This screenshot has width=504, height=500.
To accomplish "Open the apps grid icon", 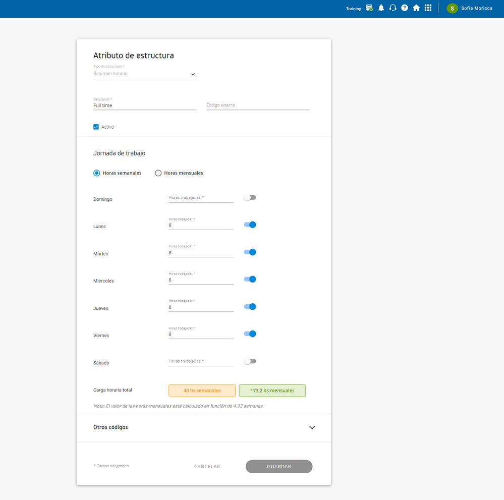I will [x=428, y=8].
